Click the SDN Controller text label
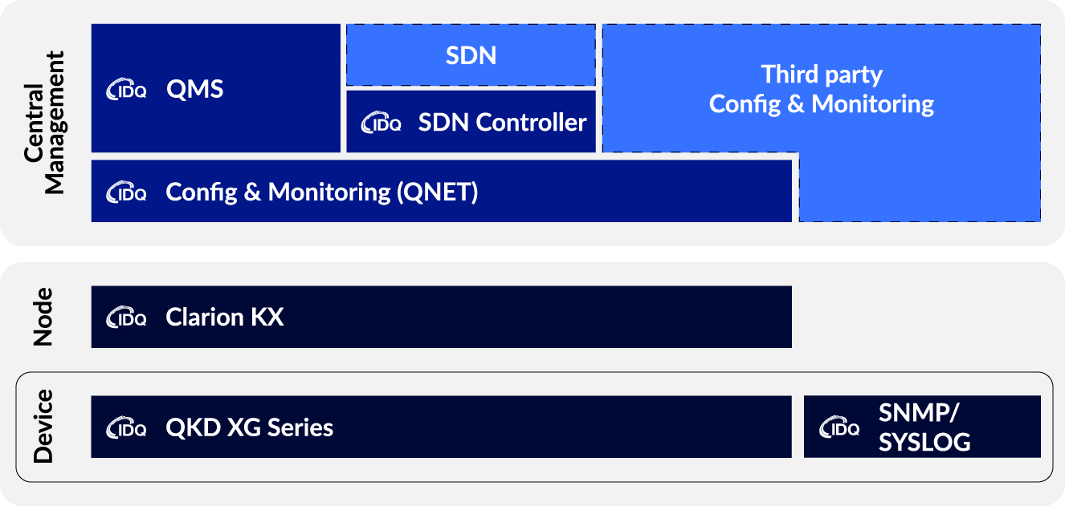The width and height of the screenshot is (1065, 506). pos(502,123)
